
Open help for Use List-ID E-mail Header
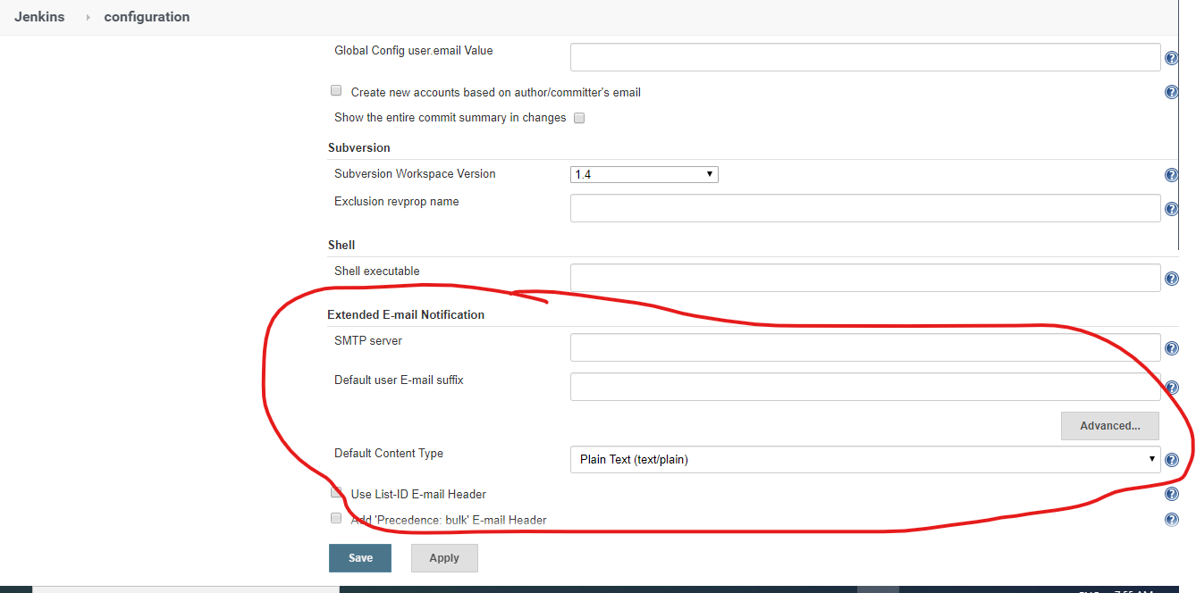(x=1172, y=493)
